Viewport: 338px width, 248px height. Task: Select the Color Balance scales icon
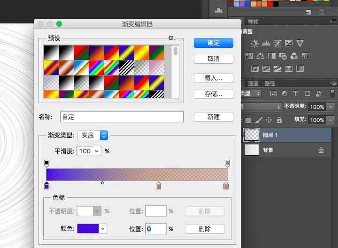pyautogui.click(x=260, y=56)
